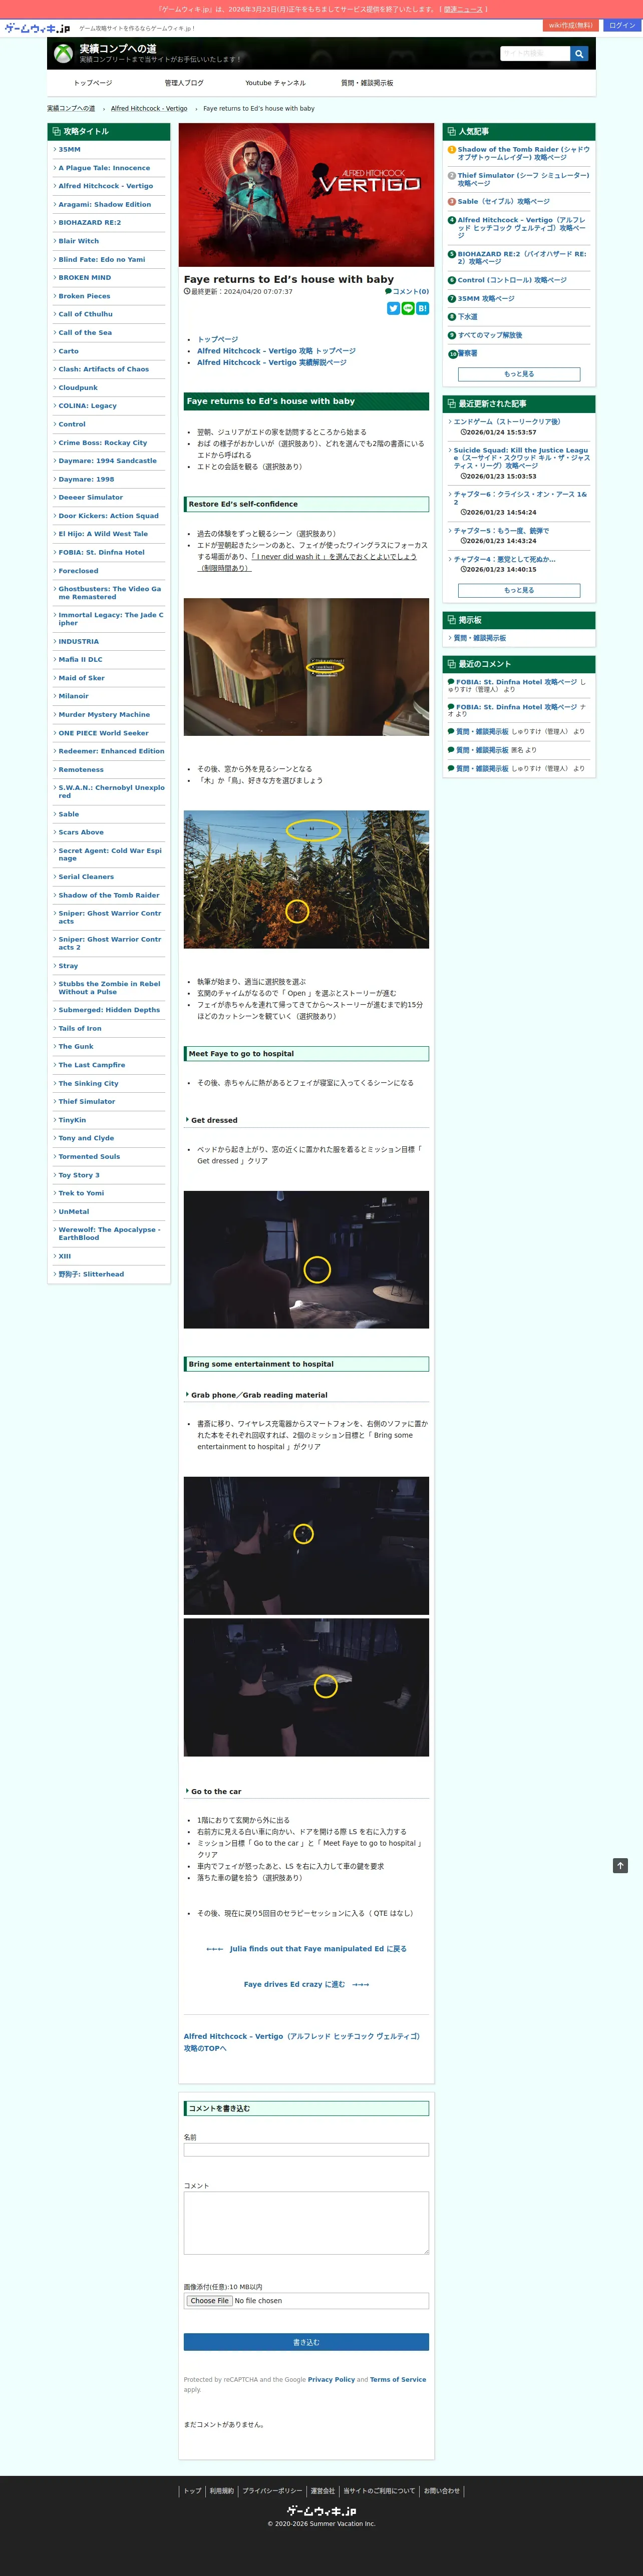643x2576 pixels.
Task: Open the Youtube チャンネル nav item
Action: point(275,83)
